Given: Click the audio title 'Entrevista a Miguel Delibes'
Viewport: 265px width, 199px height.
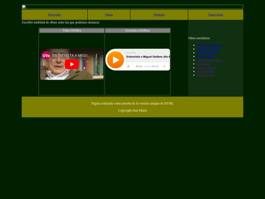Looking at the screenshot, I should click(144, 57).
